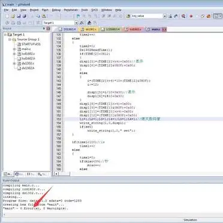Click the '0 Error(s), 0 Warning(s)' output line
Image resolution: width=223 pixels, height=223 pixels.
click(x=35, y=209)
